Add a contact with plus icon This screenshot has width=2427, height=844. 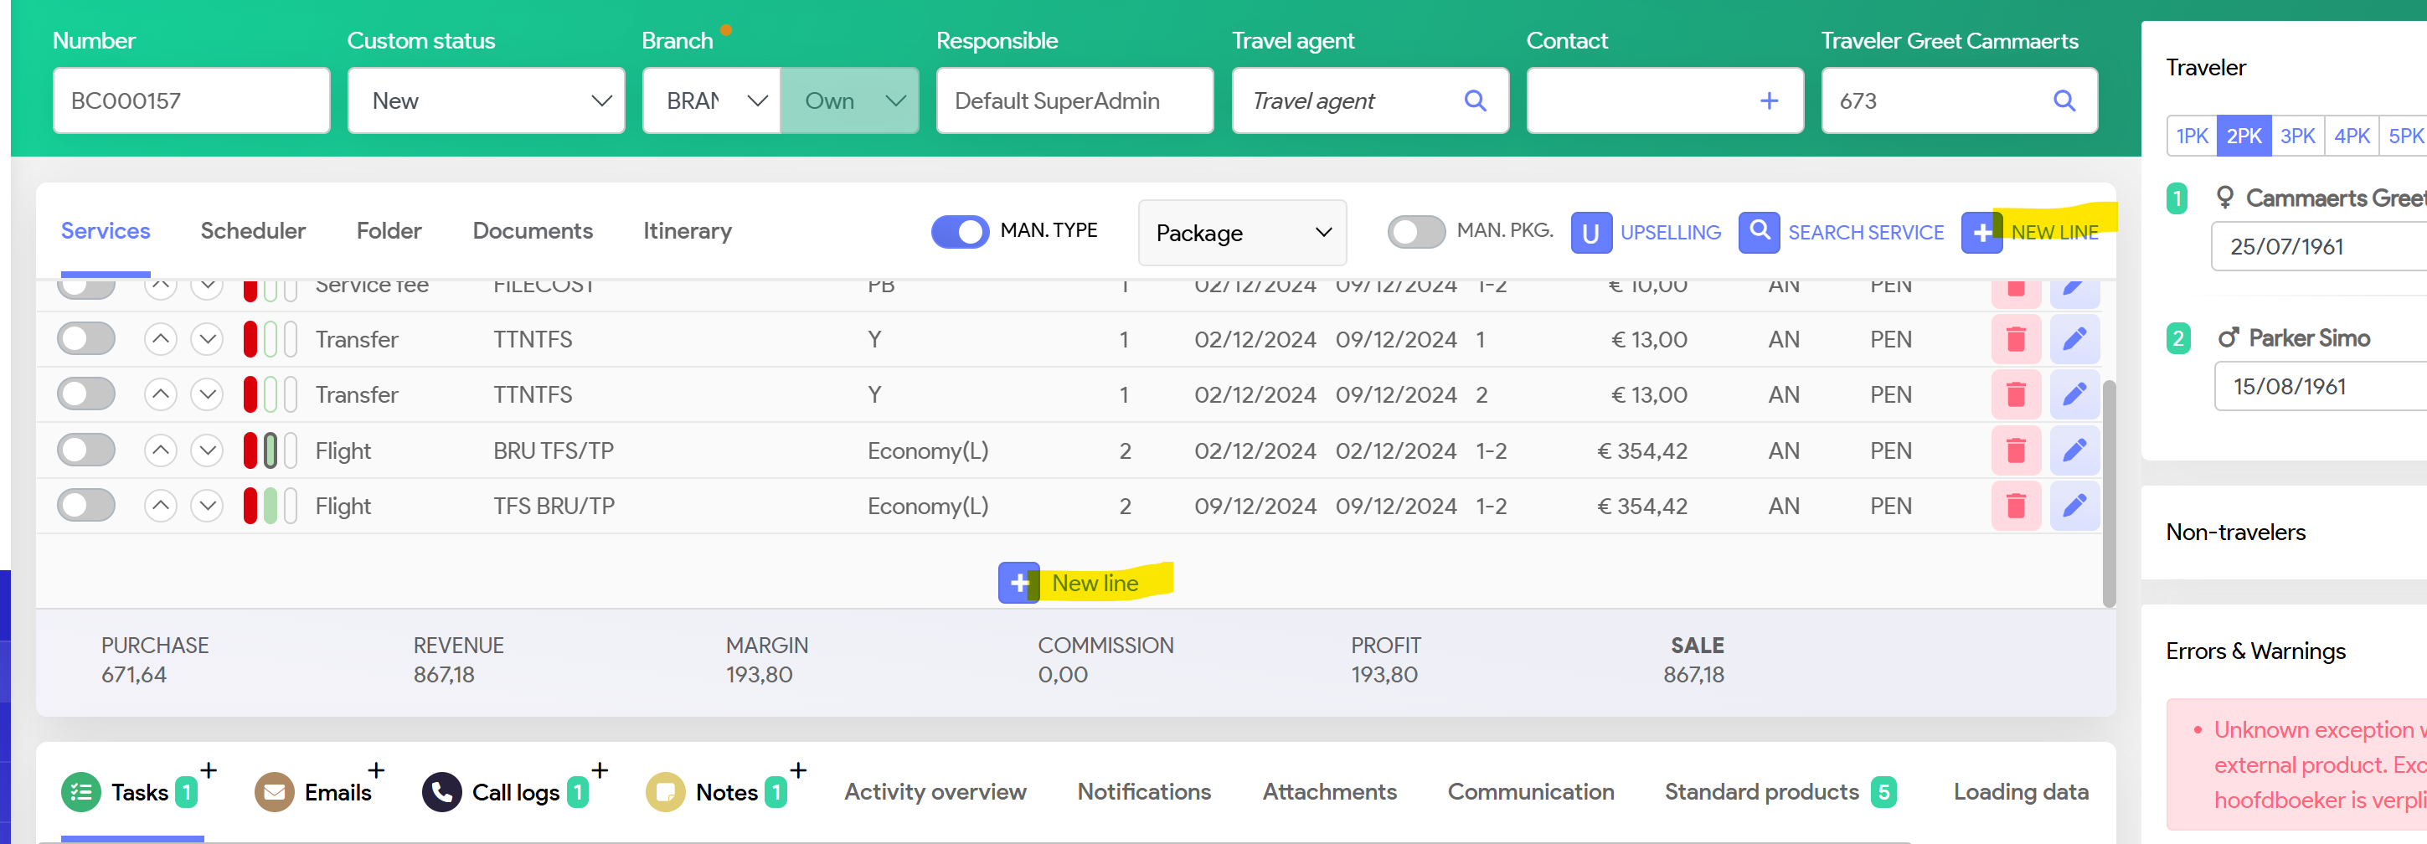[x=1769, y=100]
